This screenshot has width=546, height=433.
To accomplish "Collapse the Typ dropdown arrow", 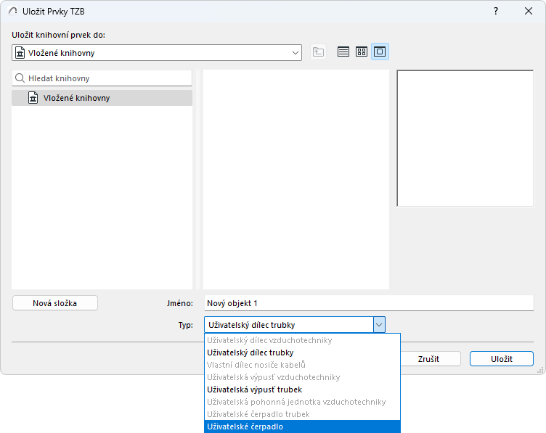I will [x=379, y=325].
